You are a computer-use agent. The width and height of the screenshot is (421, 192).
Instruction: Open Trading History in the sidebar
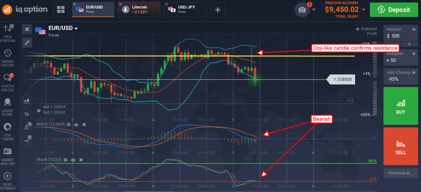8,58
